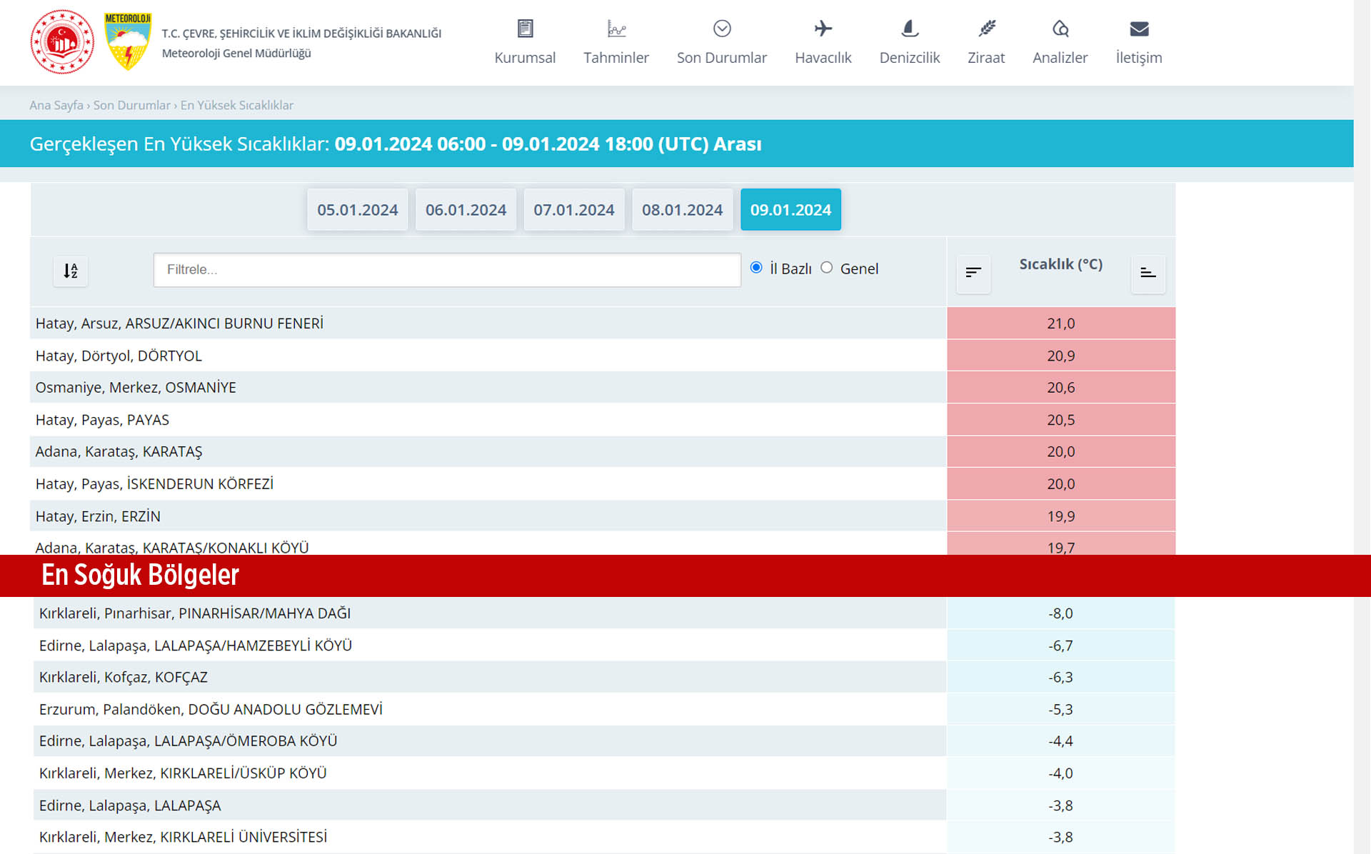Click the Analizler magnifier icon
The image size is (1371, 854).
tap(1060, 29)
